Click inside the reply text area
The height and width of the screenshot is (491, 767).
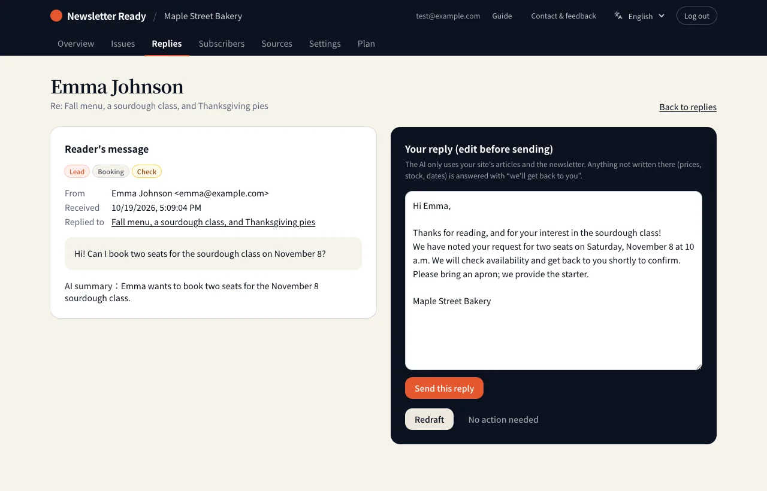(x=554, y=280)
